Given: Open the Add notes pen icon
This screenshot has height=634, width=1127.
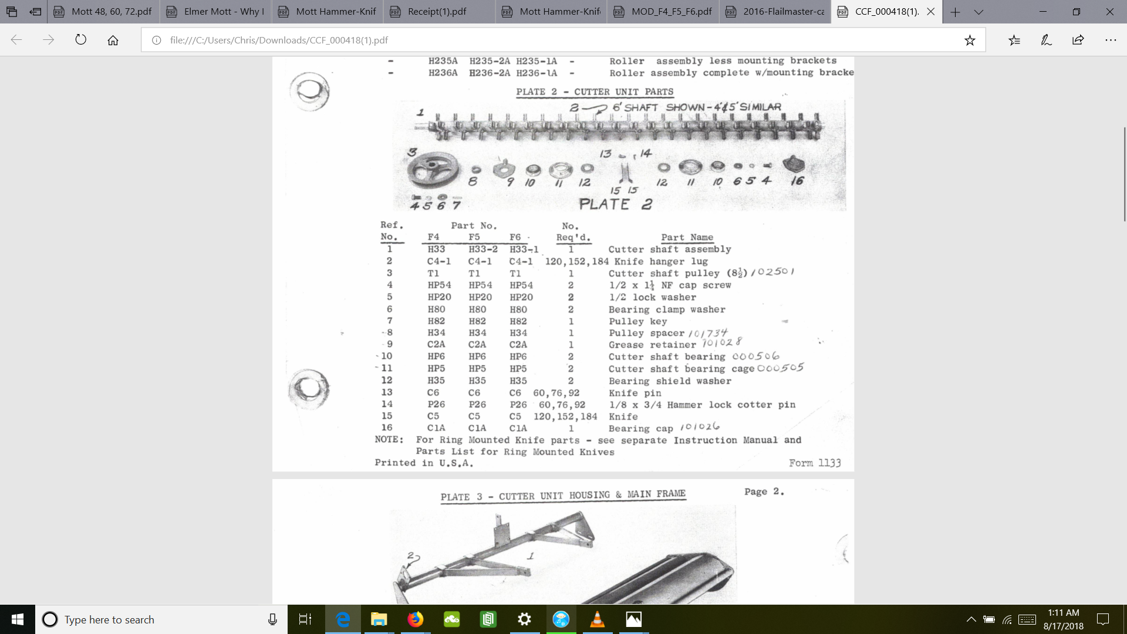Looking at the screenshot, I should pyautogui.click(x=1046, y=40).
